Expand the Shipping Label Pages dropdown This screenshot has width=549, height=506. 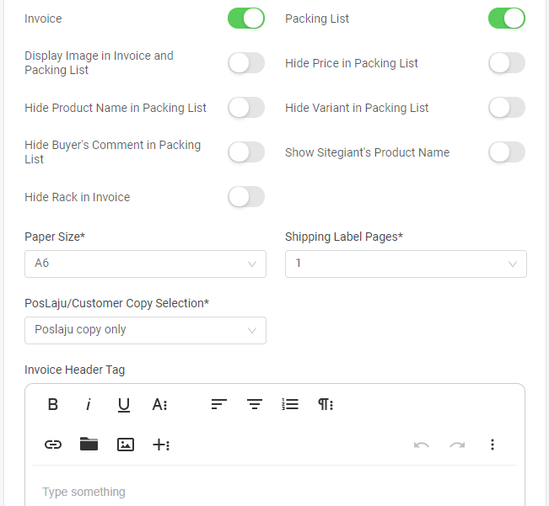click(406, 264)
